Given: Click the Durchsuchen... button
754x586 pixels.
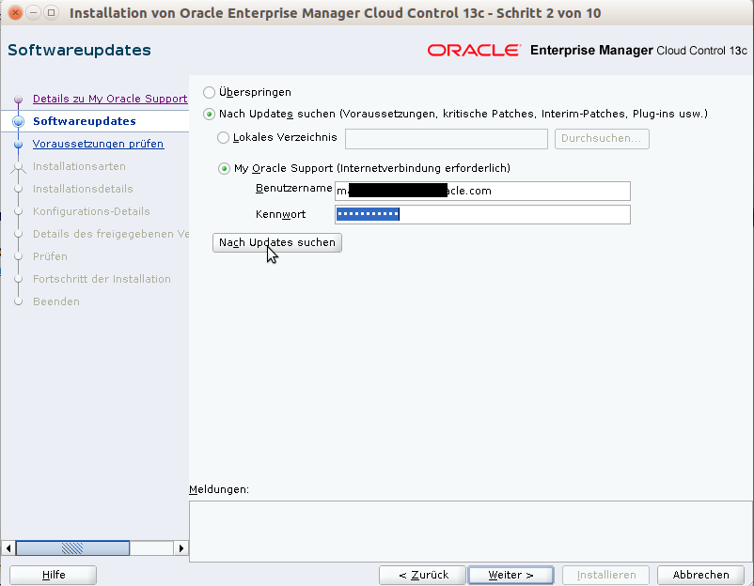Looking at the screenshot, I should pyautogui.click(x=602, y=139).
